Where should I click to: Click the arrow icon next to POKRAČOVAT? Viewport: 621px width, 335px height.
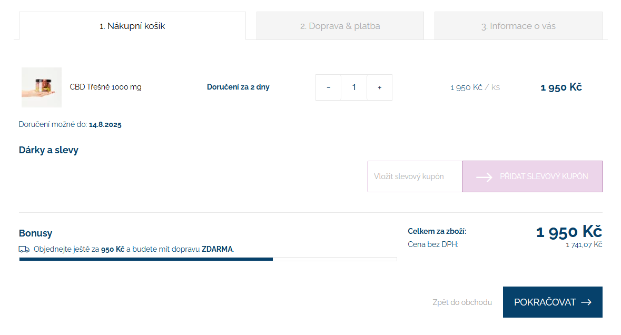[x=586, y=302]
